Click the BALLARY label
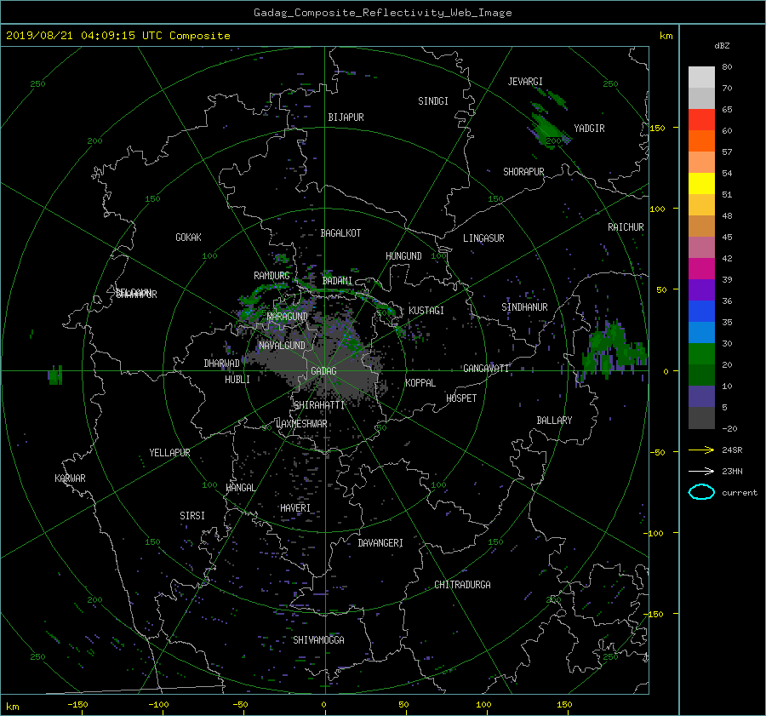This screenshot has height=716, width=766. tap(554, 421)
